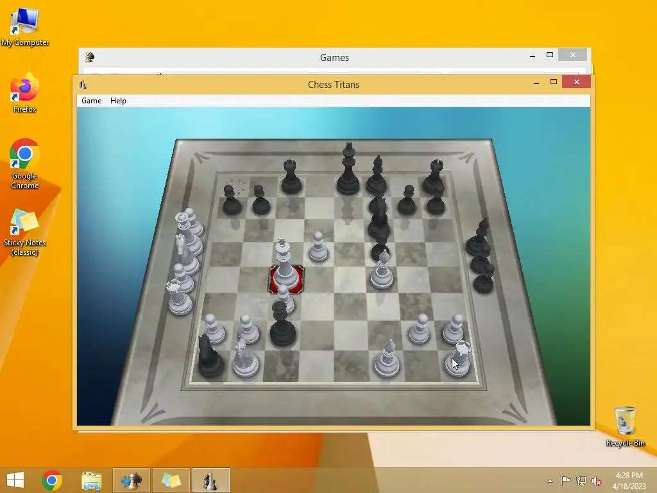Open the taskbar clock showing 4:28 PM
Viewport: 657px width, 493px height.
click(x=629, y=480)
